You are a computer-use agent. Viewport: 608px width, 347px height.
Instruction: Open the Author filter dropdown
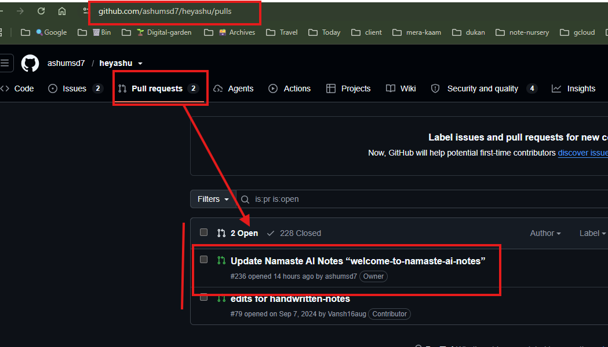545,233
